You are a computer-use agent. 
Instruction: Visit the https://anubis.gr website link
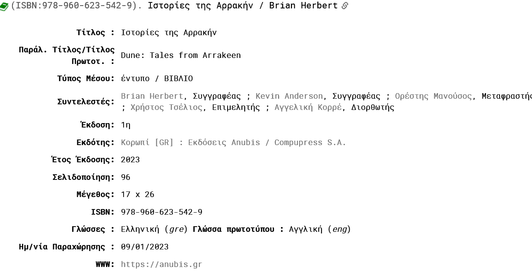[162, 264]
